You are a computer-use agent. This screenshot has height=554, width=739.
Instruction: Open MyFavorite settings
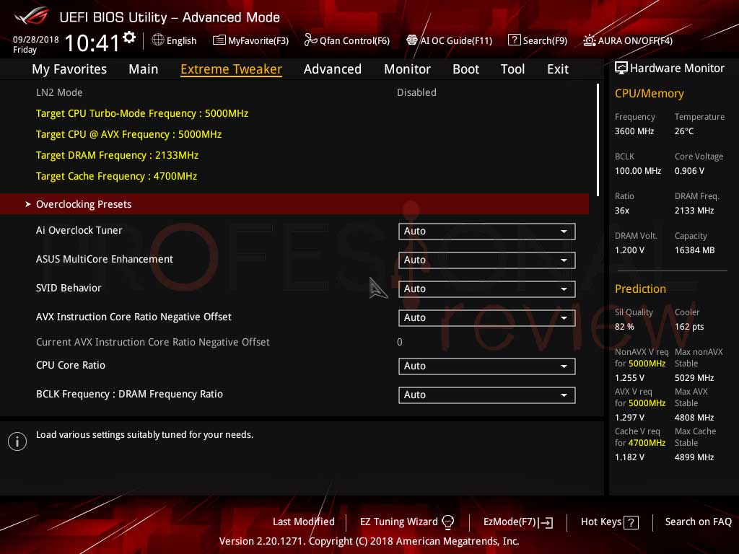(250, 40)
